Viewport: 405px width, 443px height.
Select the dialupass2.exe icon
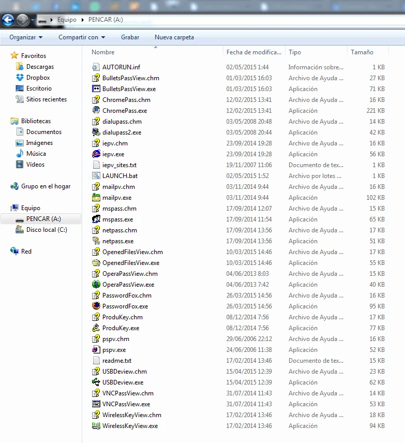coord(96,132)
